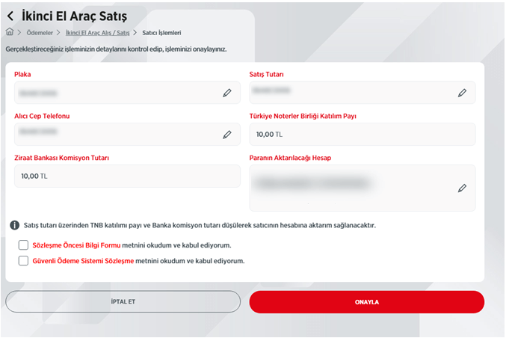Open the İkinci El Araç Alış / Satış breadcrumb
This screenshot has height=338, width=506.
tap(97, 33)
